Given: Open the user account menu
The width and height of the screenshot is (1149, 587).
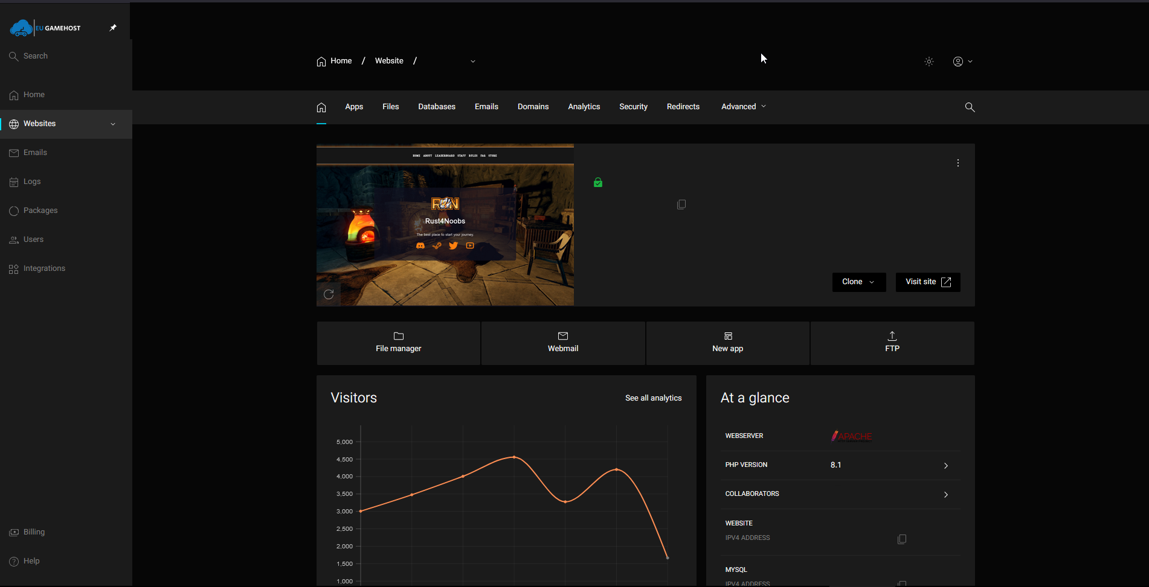Looking at the screenshot, I should (x=962, y=62).
